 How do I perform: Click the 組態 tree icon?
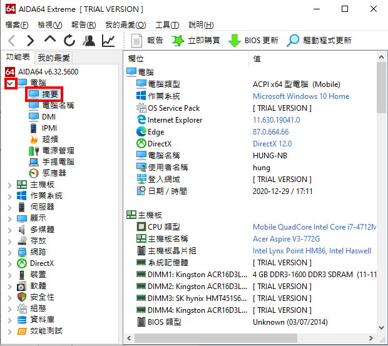click(22, 308)
